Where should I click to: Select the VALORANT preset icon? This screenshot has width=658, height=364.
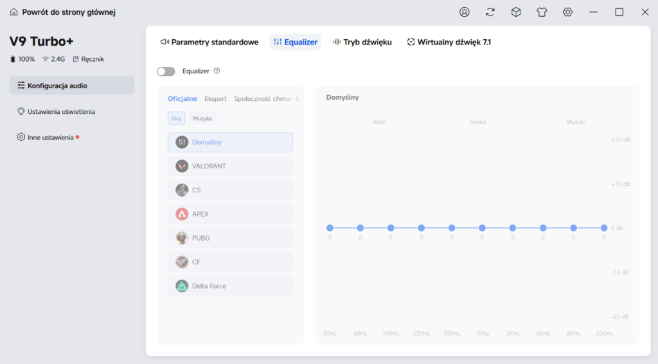point(182,167)
